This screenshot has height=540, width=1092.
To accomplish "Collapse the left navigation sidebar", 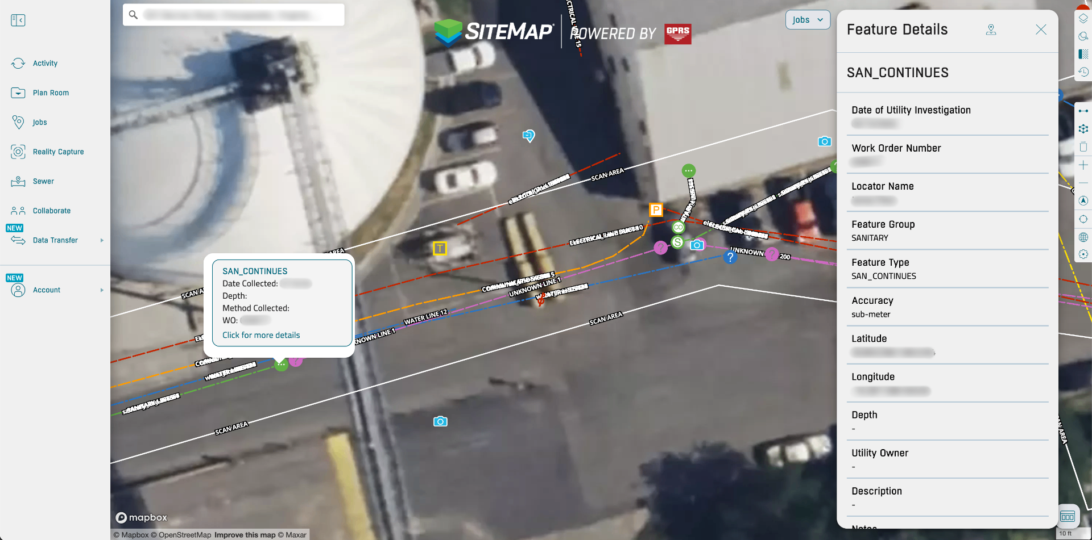I will pyautogui.click(x=18, y=20).
